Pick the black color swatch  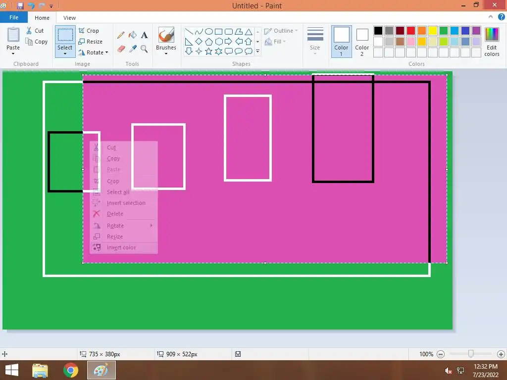click(x=378, y=31)
